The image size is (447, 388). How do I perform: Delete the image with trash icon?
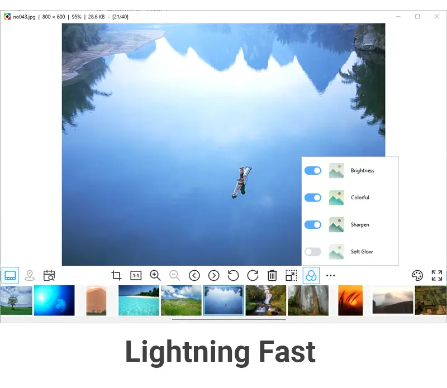coord(272,275)
